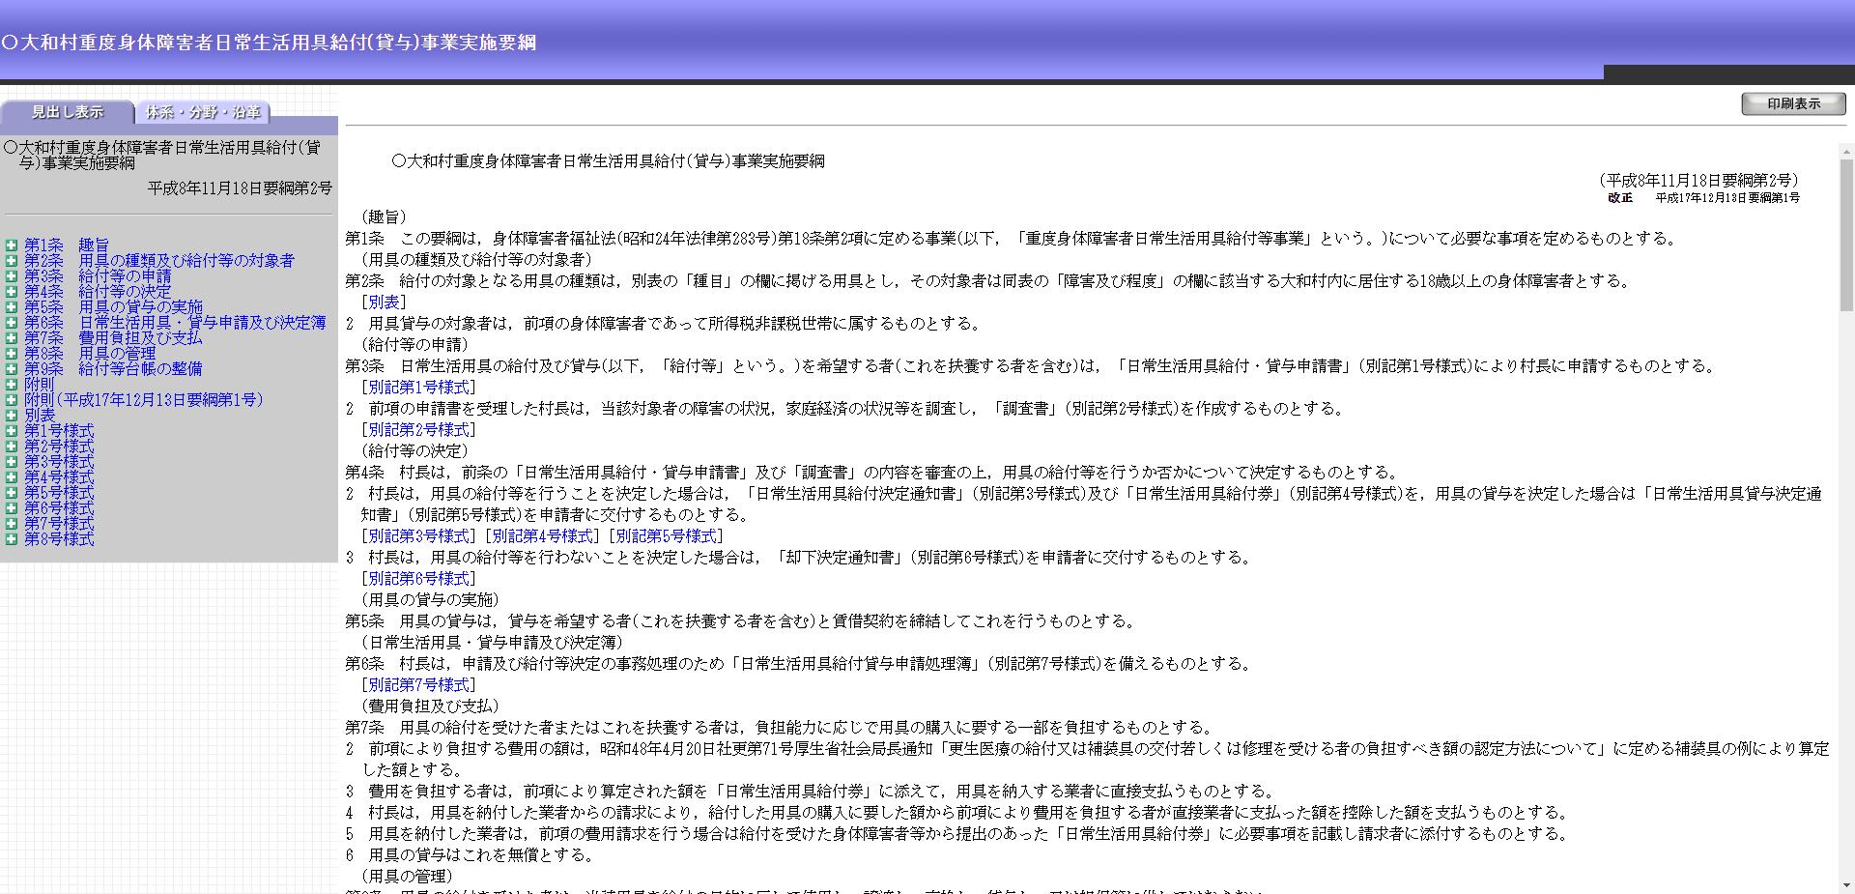Click the green plus icon beside 第9条
1855x894 pixels.
click(11, 368)
